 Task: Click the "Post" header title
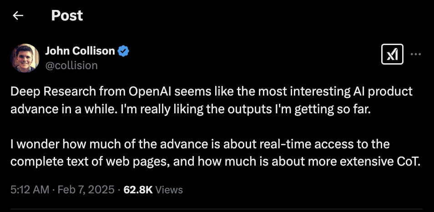pyautogui.click(x=67, y=16)
